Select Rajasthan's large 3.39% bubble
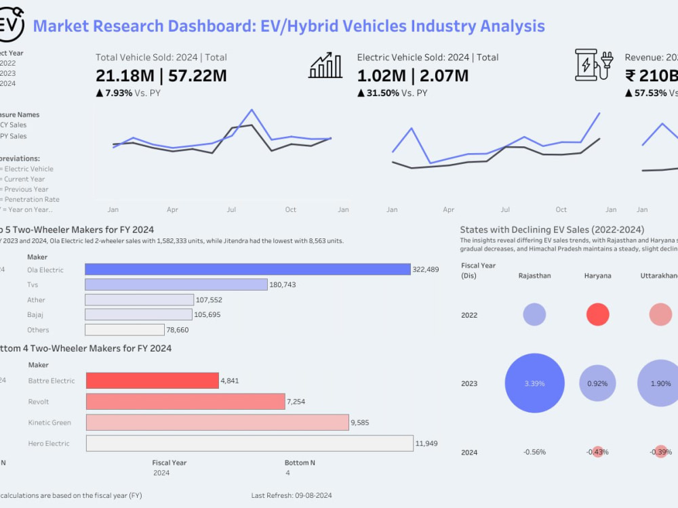The width and height of the screenshot is (678, 508). (x=534, y=383)
